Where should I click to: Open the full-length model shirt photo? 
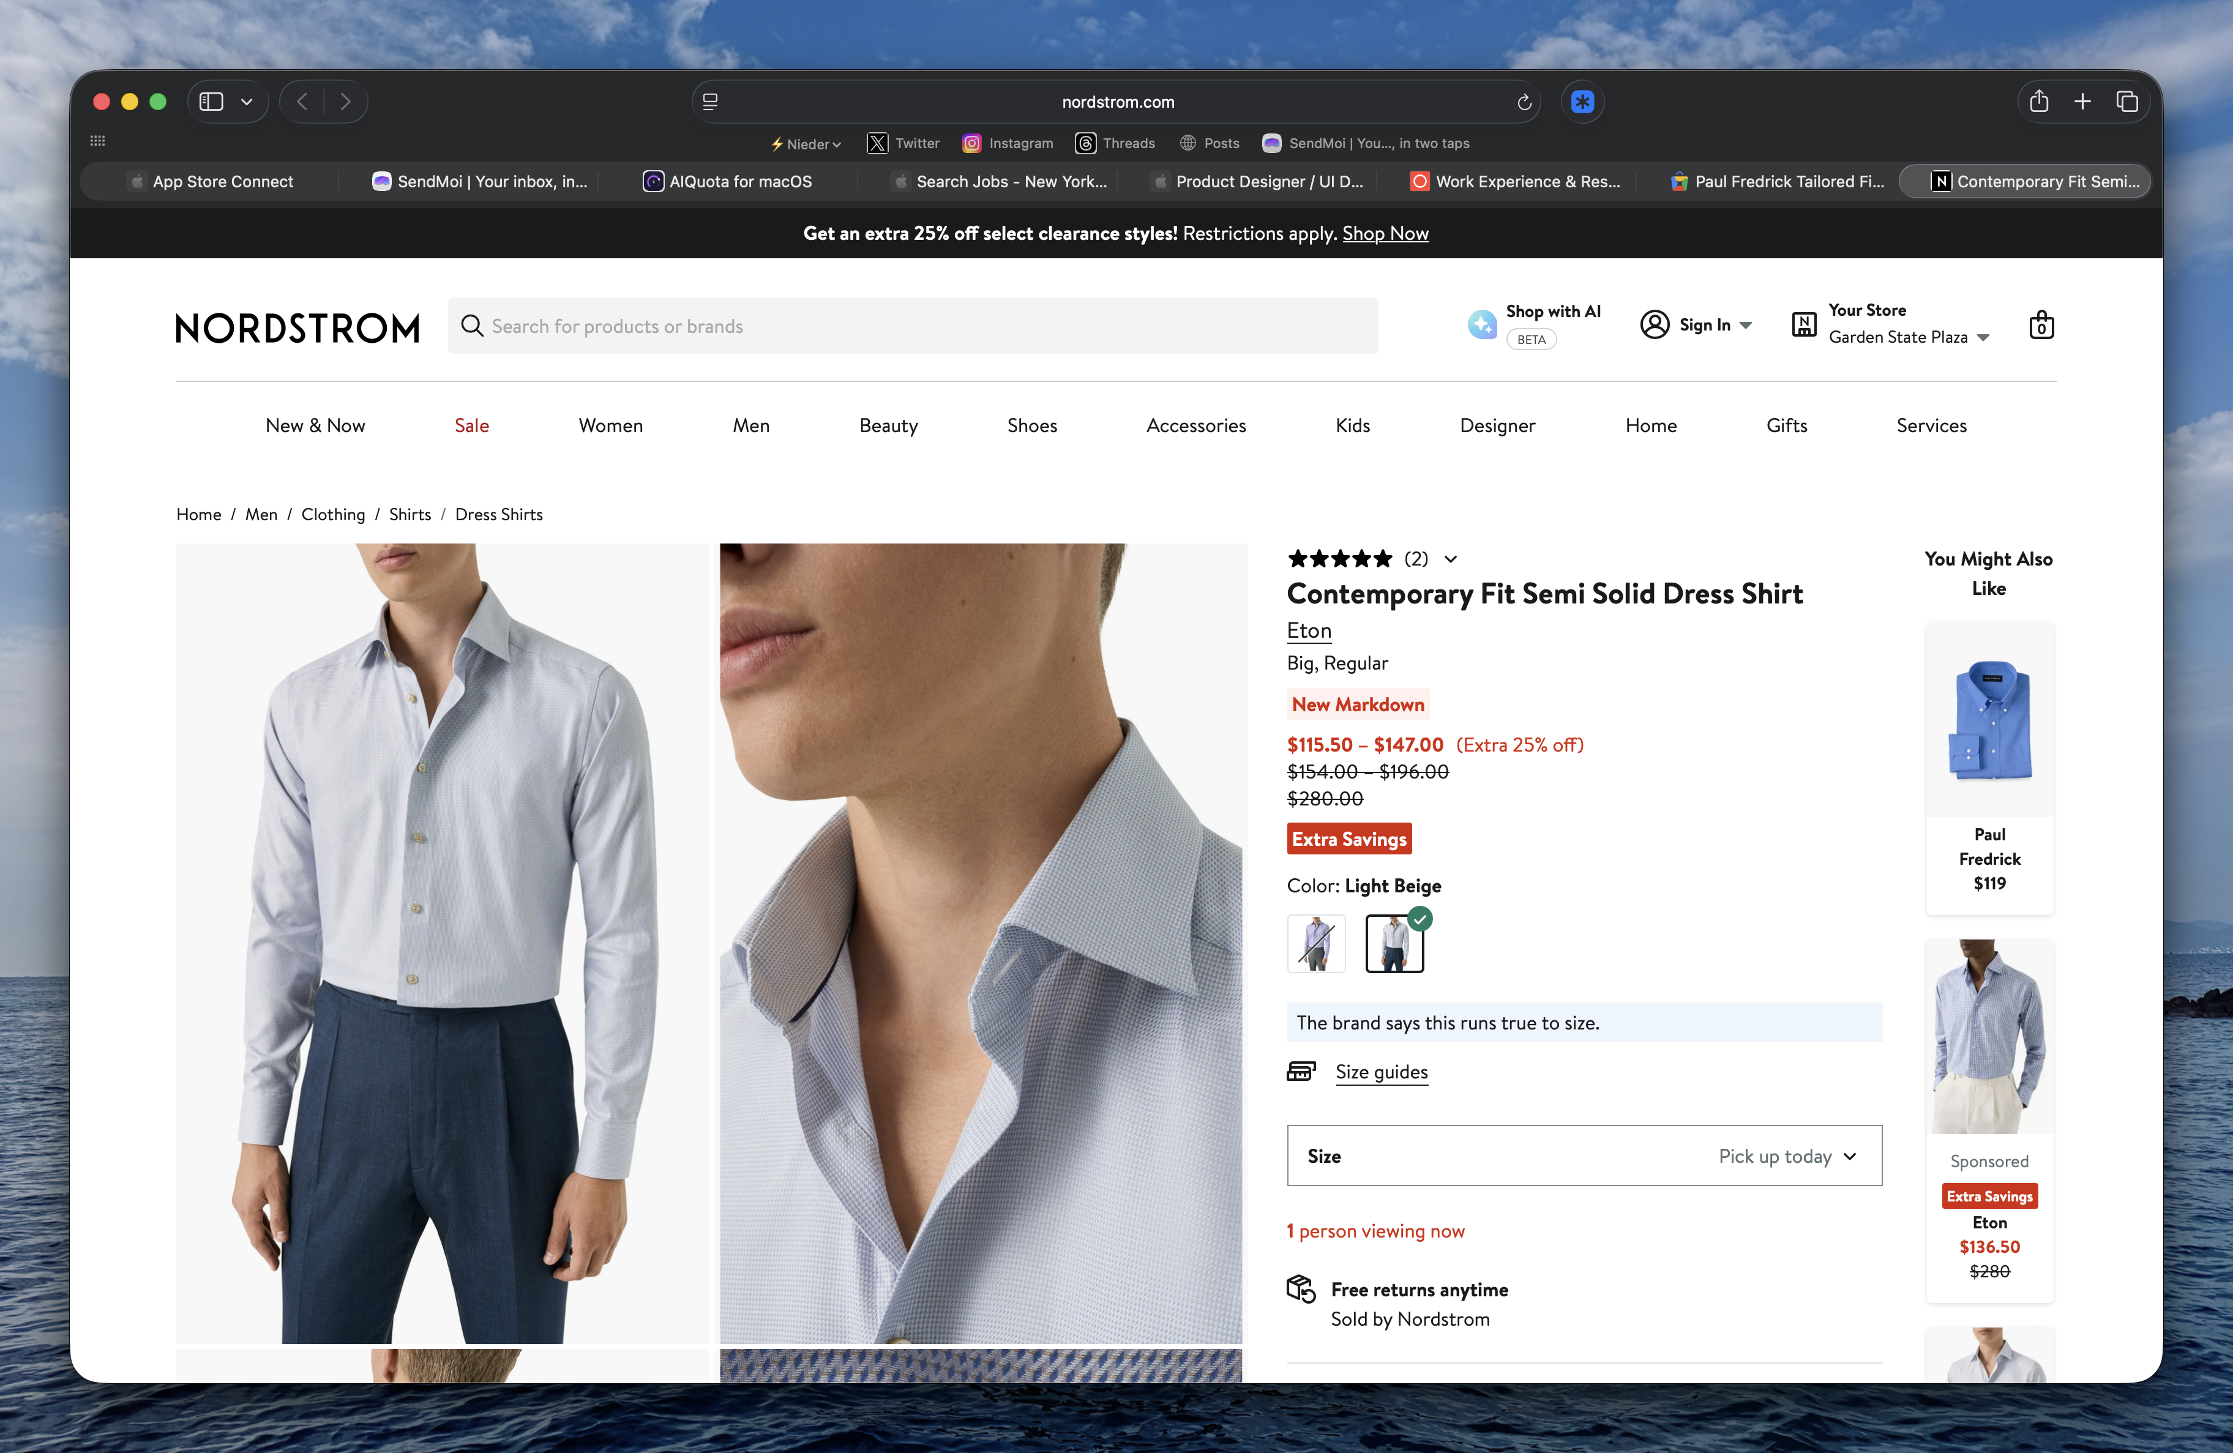tap(443, 943)
